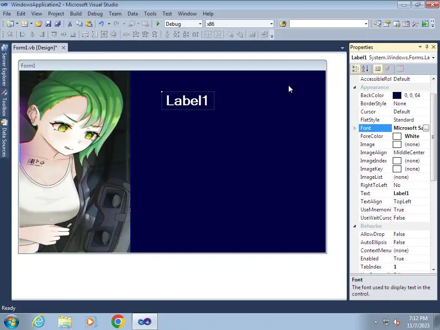The height and width of the screenshot is (330, 440).
Task: Click the ForeColor white swatch
Action: click(x=397, y=136)
